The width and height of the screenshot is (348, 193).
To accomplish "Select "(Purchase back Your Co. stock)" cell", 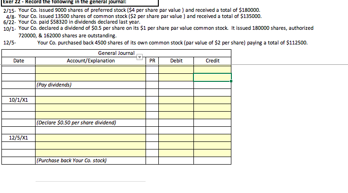I will click(91, 161).
